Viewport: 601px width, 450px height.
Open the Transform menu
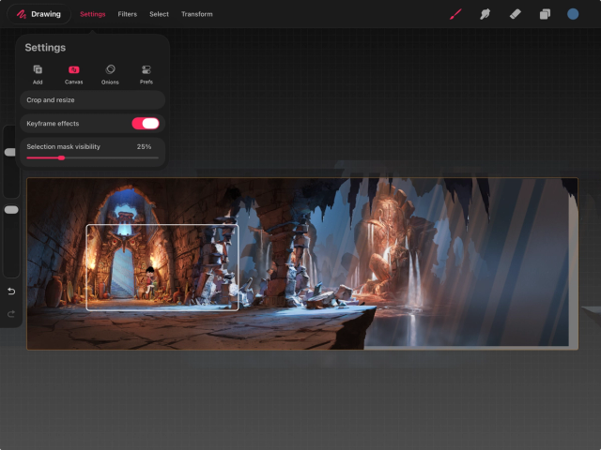(x=196, y=14)
